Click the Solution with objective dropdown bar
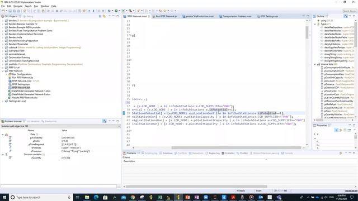This screenshot has height=201, width=358. 60,126
